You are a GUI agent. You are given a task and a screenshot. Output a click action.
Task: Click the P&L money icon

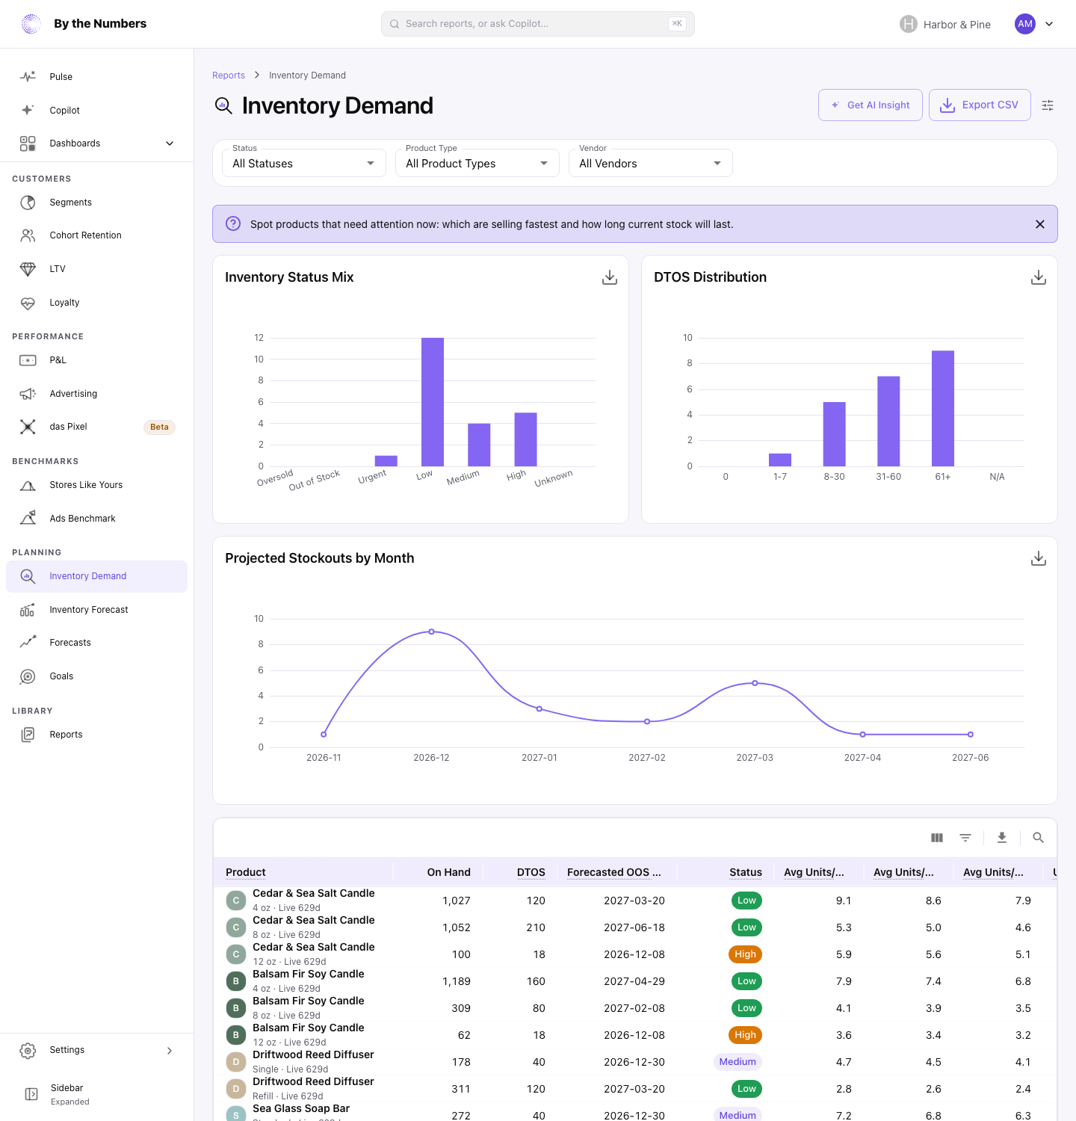coord(28,360)
